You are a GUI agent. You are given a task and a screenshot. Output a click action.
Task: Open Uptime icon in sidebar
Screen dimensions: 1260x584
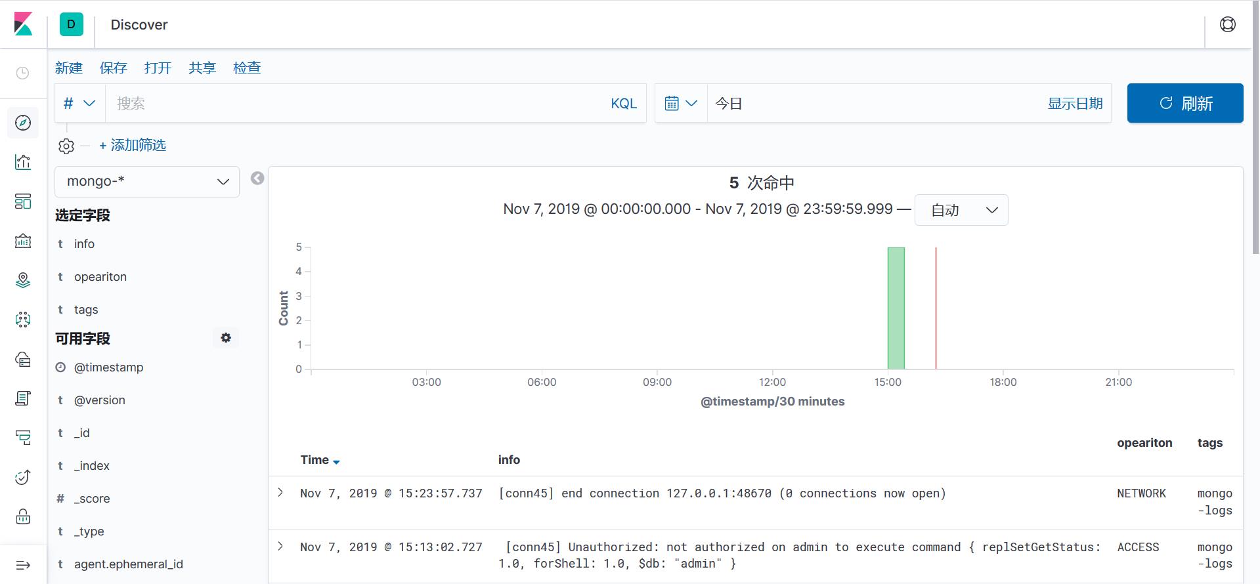coord(23,477)
